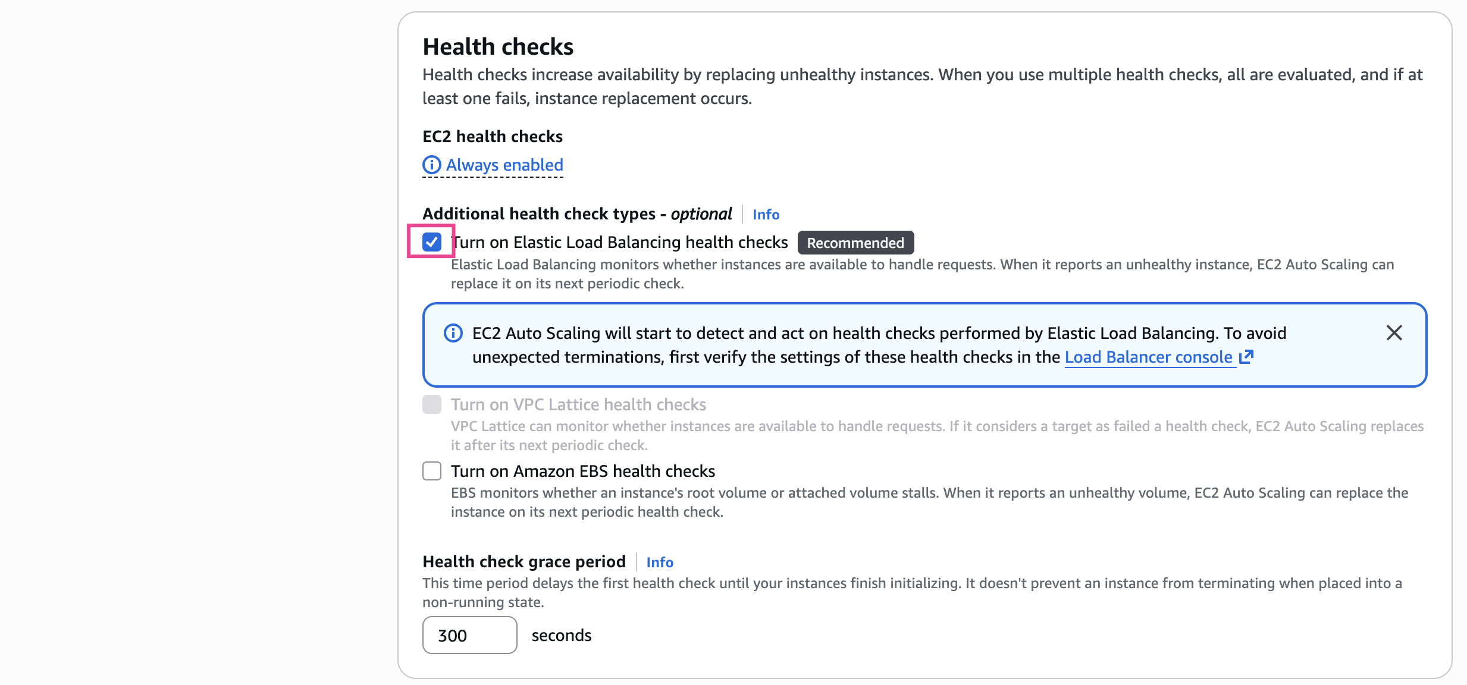Viewport: 1467px width, 685px height.
Task: Click the info icon beside Always enabled
Action: point(431,165)
